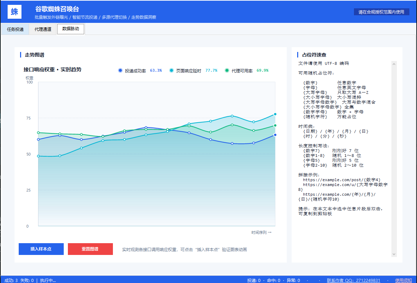The height and width of the screenshot is (283, 417).
Task: Open the 使用须知 link
Action: coord(403,280)
